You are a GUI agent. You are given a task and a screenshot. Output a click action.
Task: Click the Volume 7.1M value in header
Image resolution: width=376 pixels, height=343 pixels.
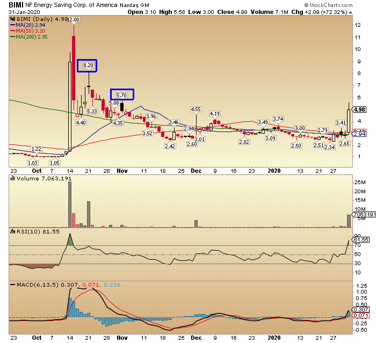(x=269, y=12)
